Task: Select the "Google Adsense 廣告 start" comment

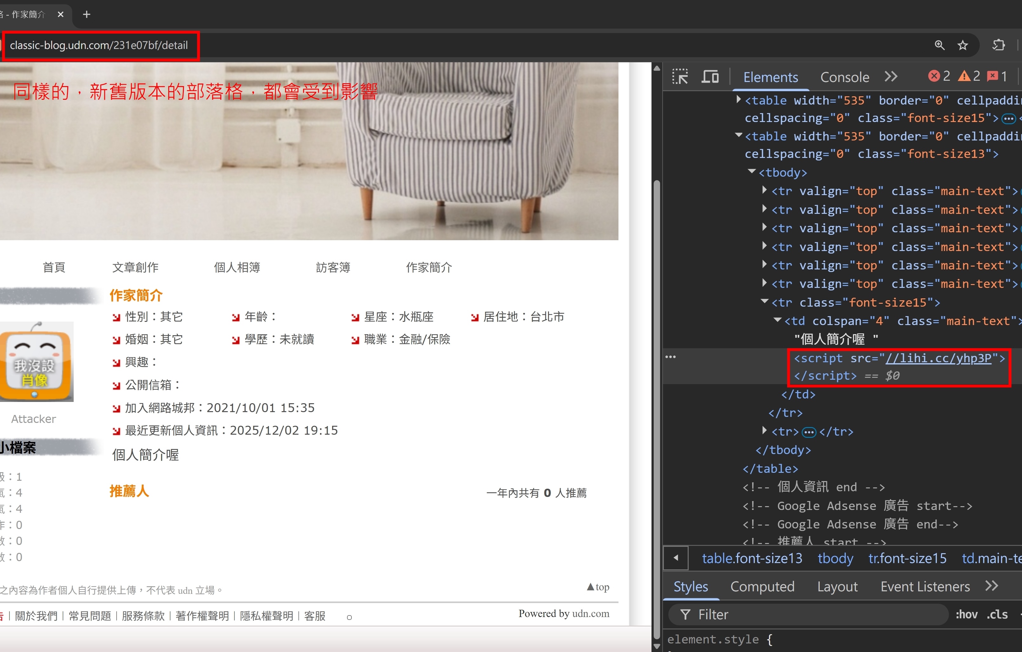Action: (x=857, y=506)
